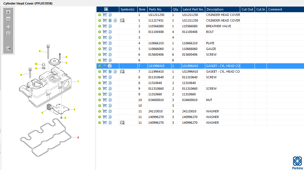Add part U11211250 to cart
Viewport: 304px width, 170px height.
(x=105, y=15)
